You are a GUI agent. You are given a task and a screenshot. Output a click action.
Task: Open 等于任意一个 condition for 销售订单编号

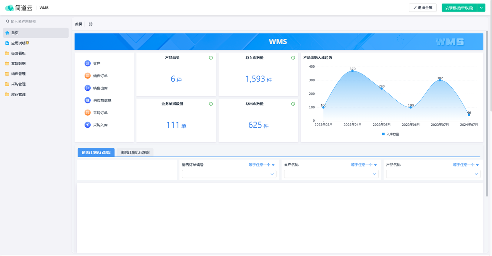262,165
